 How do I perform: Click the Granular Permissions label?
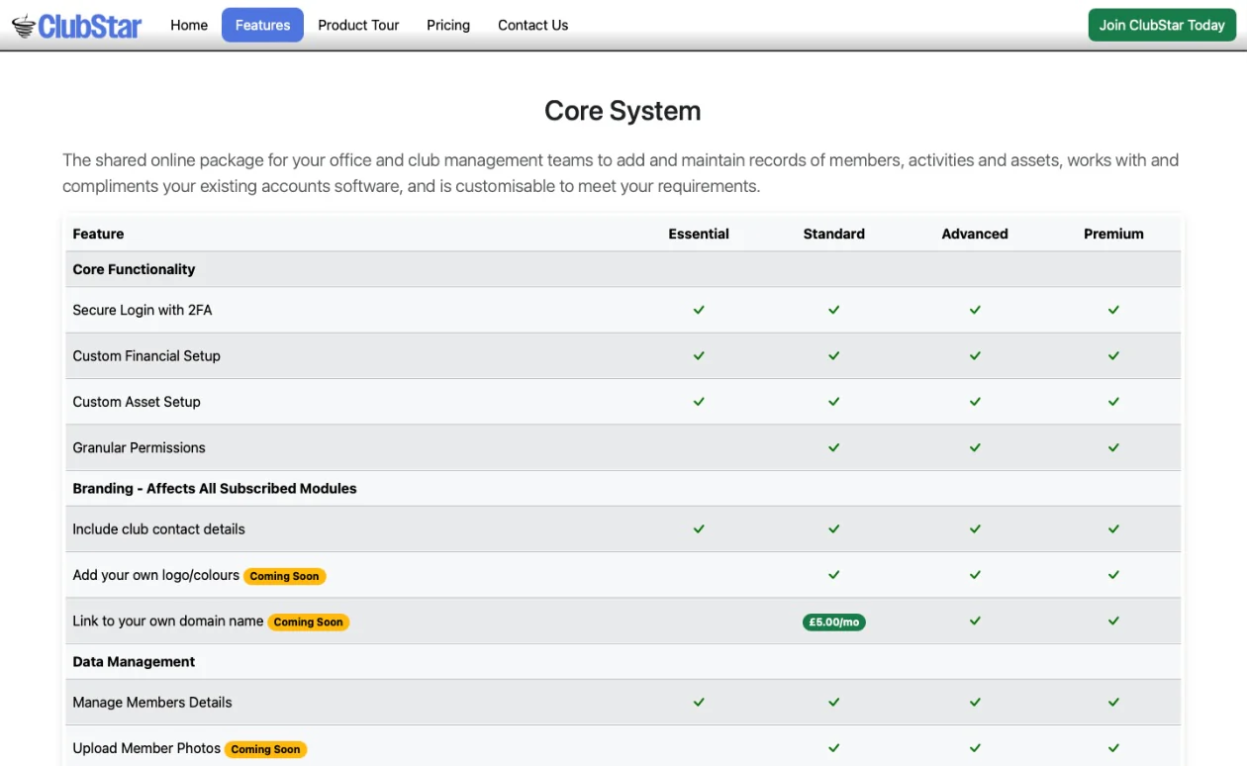tap(139, 447)
